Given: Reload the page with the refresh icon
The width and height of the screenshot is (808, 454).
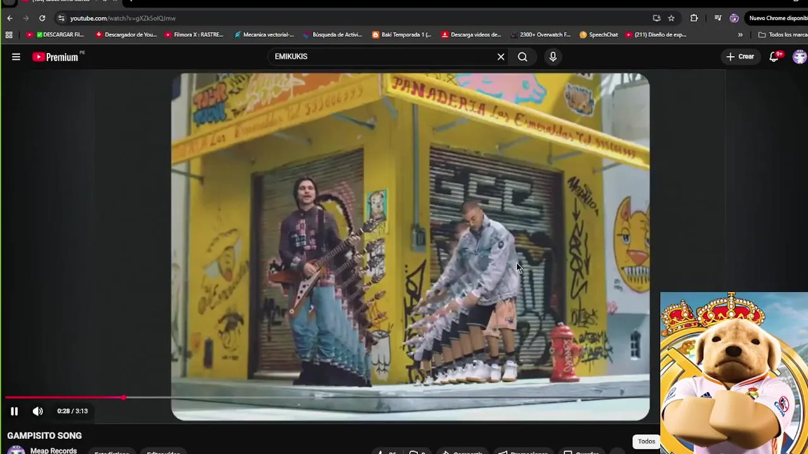Looking at the screenshot, I should [42, 18].
